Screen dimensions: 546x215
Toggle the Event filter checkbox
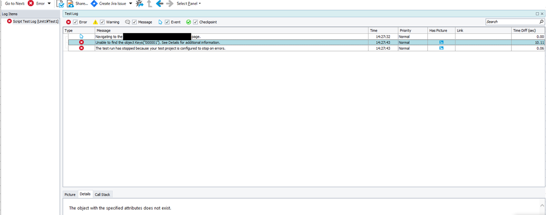pos(167,22)
